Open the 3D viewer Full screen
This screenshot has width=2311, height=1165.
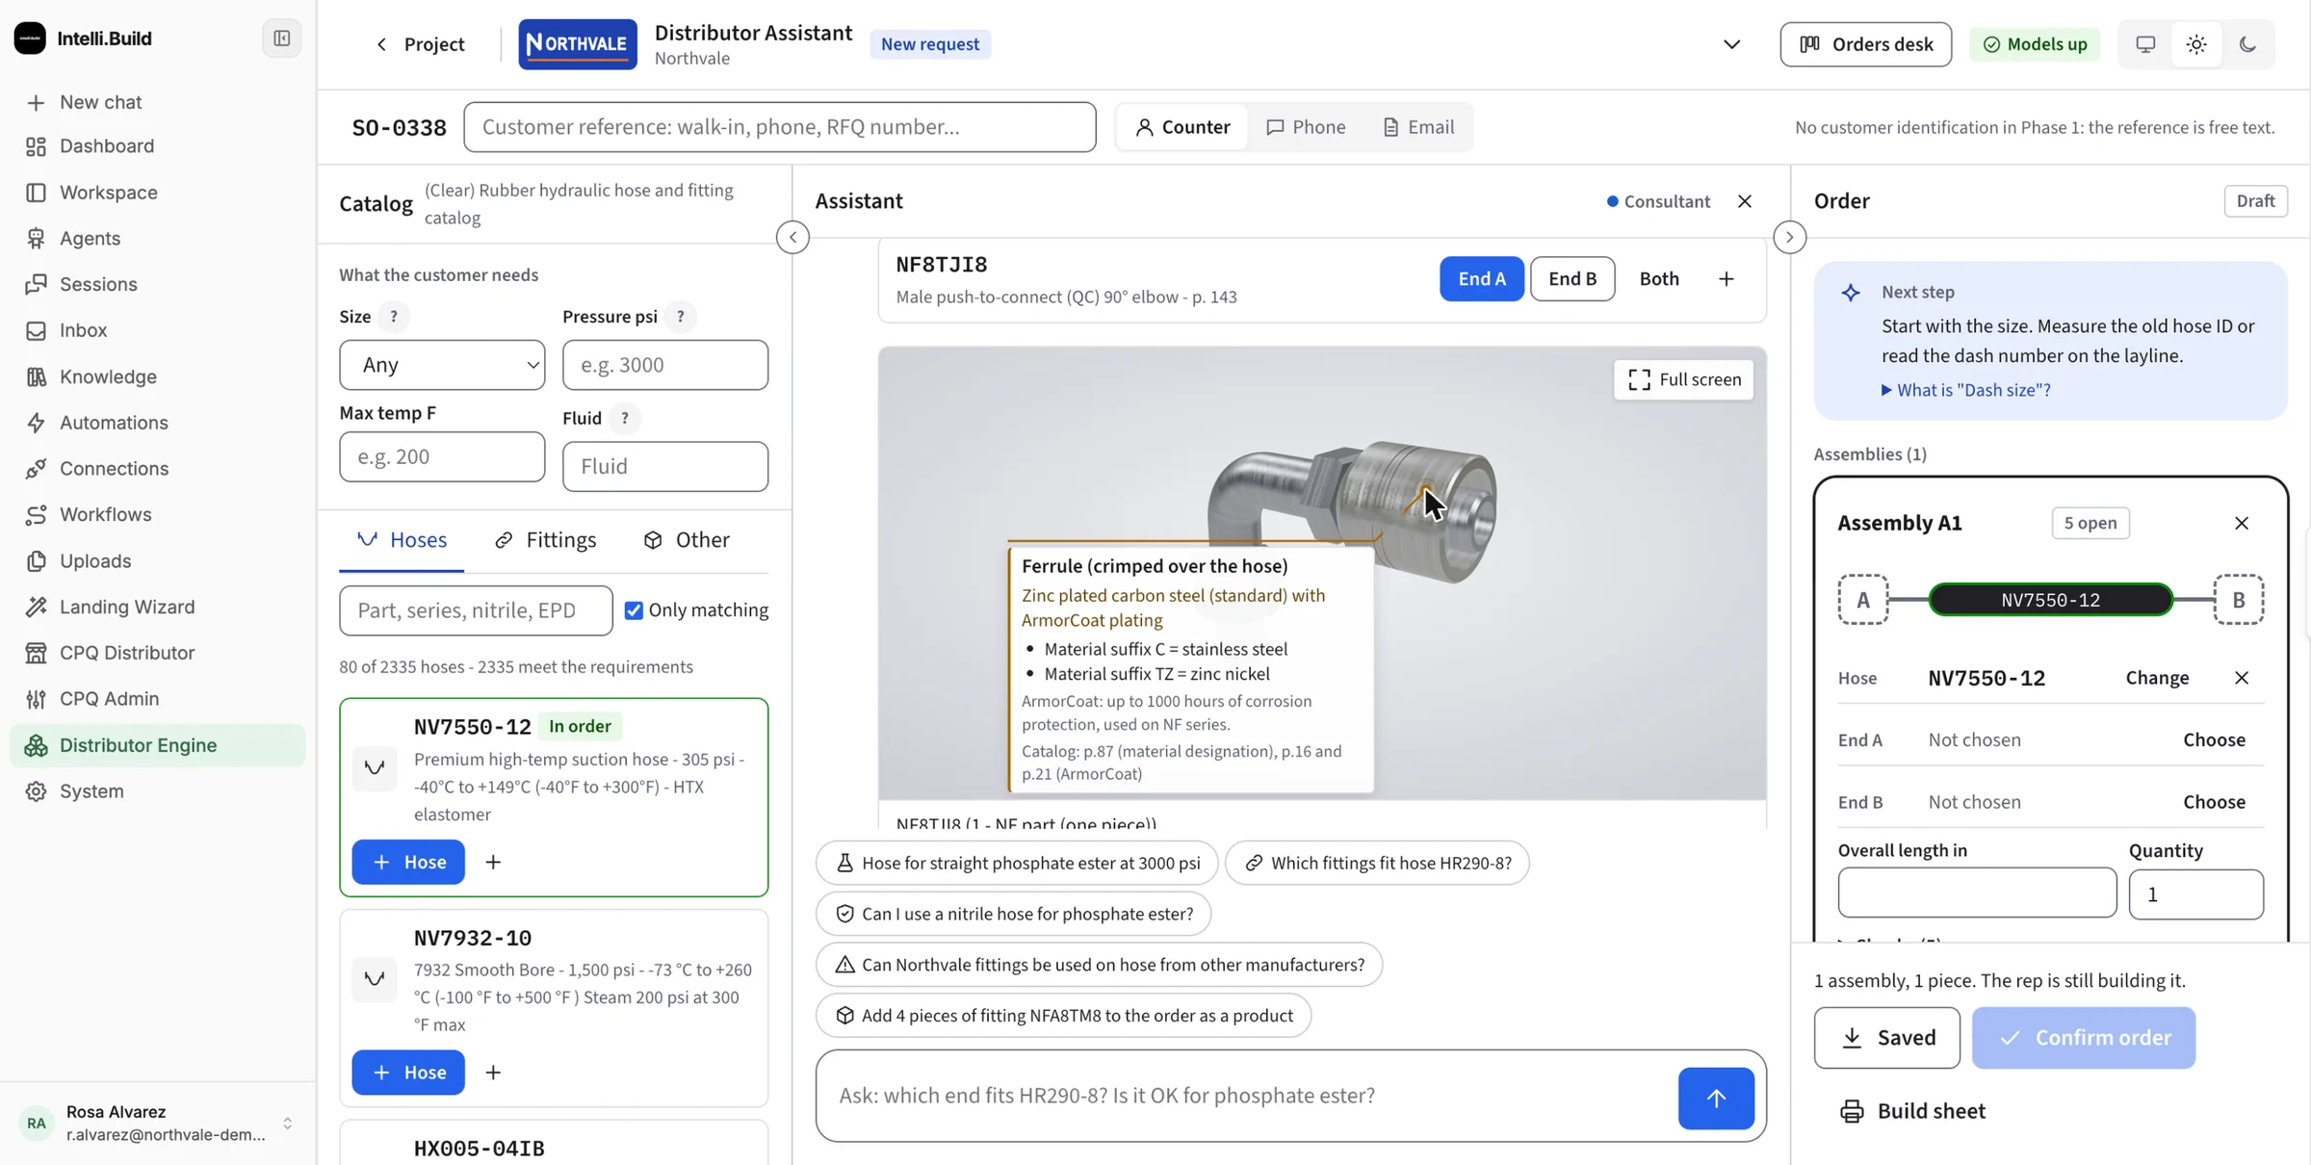point(1684,379)
